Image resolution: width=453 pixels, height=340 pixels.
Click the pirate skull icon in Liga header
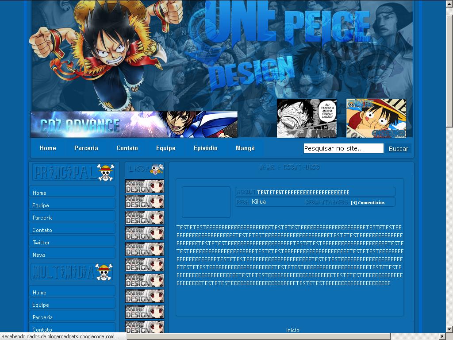pyautogui.click(x=157, y=169)
